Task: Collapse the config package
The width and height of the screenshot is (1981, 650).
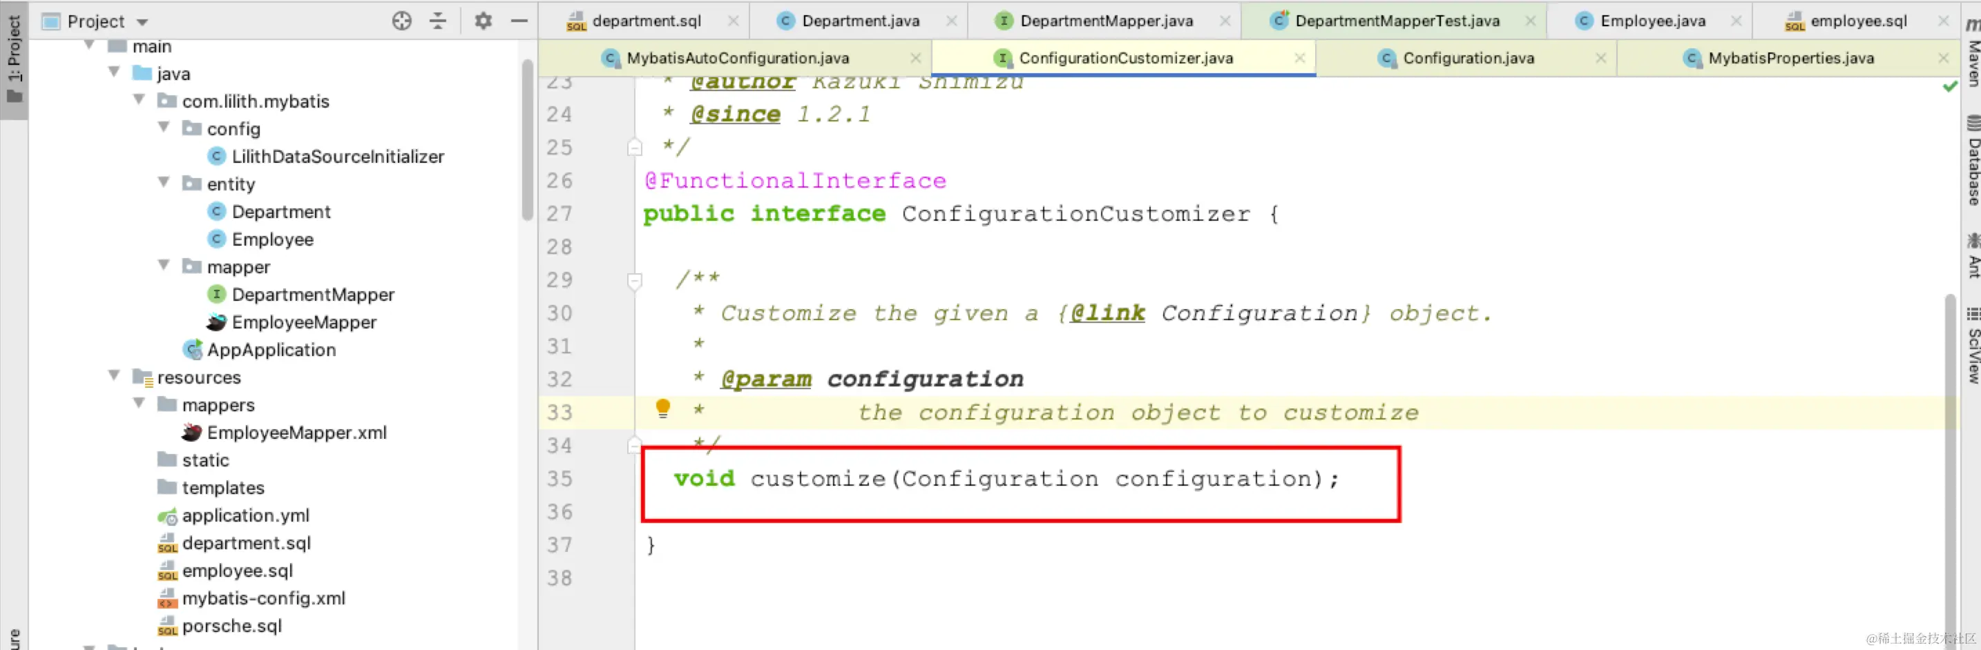Action: tap(163, 128)
